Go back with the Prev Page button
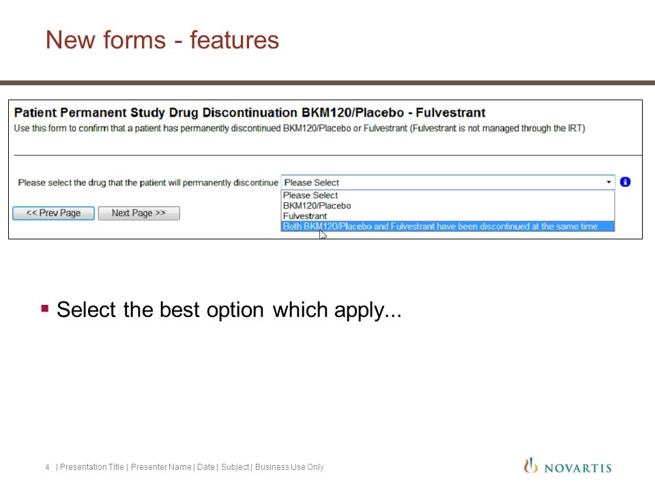This screenshot has width=655, height=491. pos(53,213)
